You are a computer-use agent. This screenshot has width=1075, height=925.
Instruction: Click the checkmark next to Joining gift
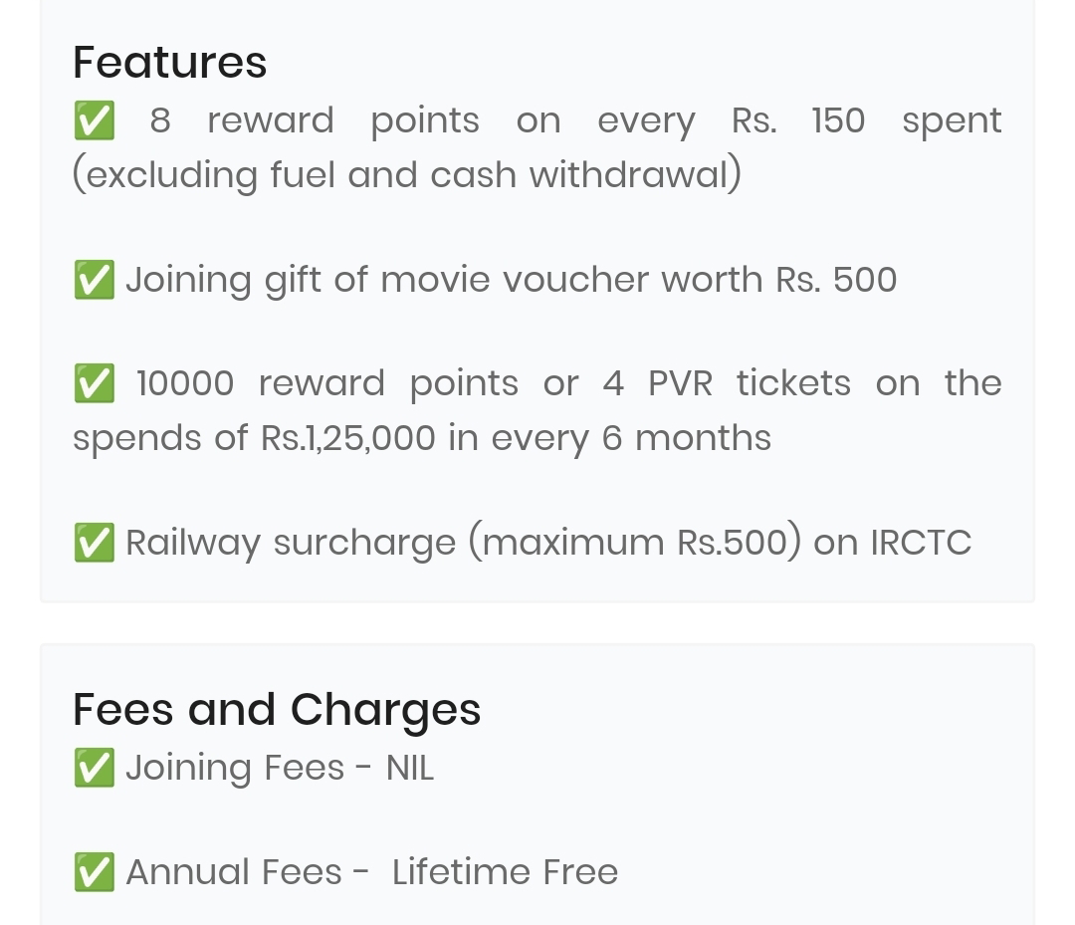[95, 280]
